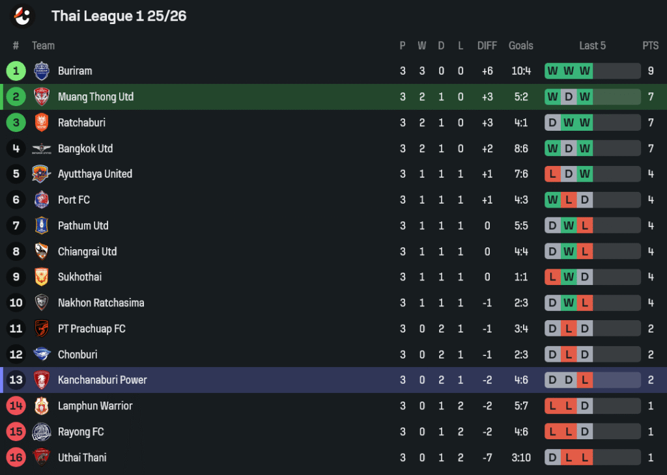This screenshot has height=475, width=667.
Task: Click the PT Prachuap FC crest
Action: (42, 329)
